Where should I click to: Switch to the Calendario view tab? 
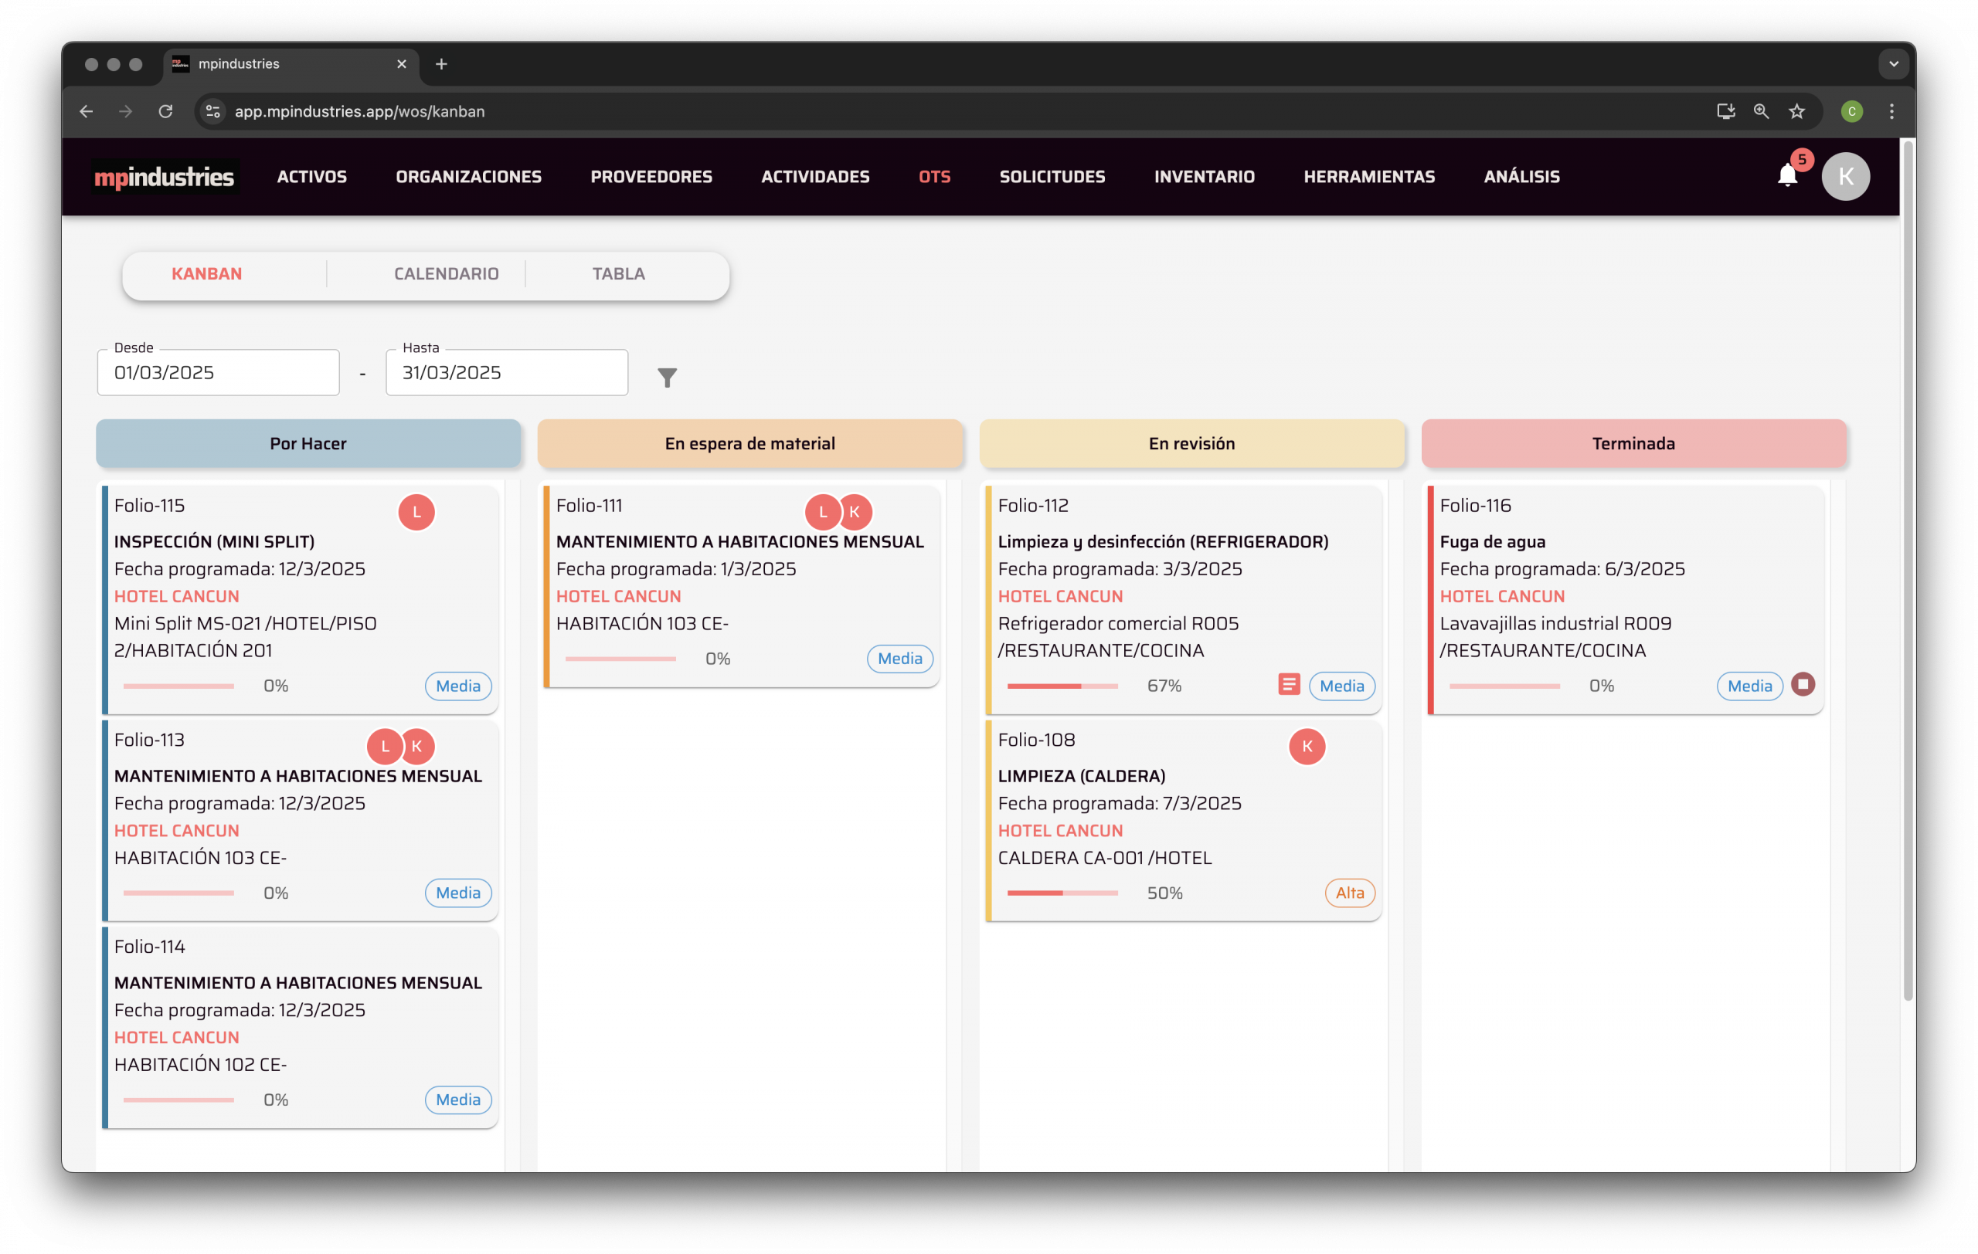coord(446,273)
